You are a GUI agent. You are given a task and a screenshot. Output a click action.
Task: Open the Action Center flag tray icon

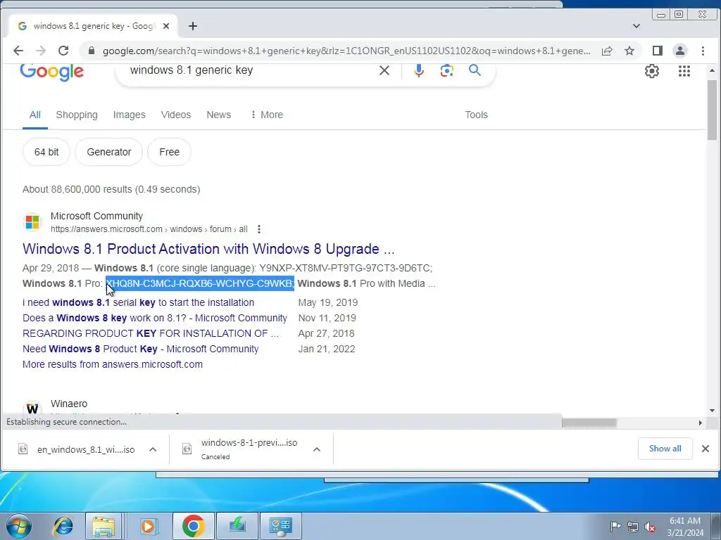coord(615,526)
